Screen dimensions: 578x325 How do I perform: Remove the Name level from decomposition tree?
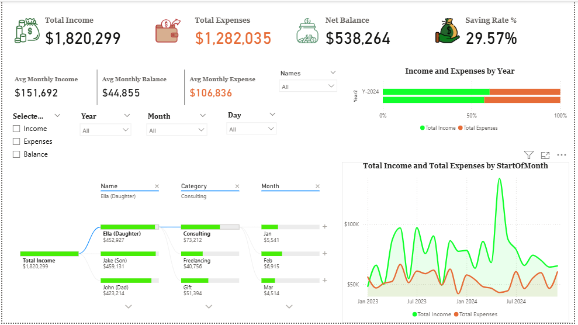tap(157, 186)
